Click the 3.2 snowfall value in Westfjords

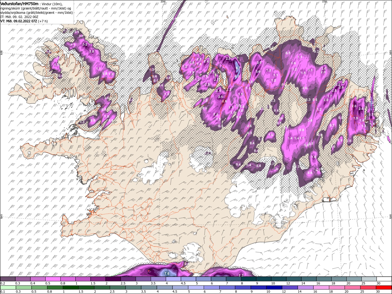[x=85, y=45]
